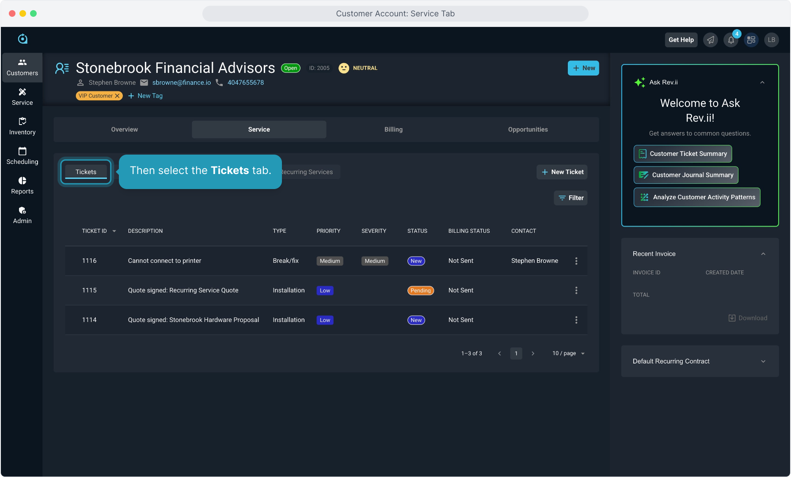Open the Inventory sidebar section
Image resolution: width=791 pixels, height=477 pixels.
point(22,126)
